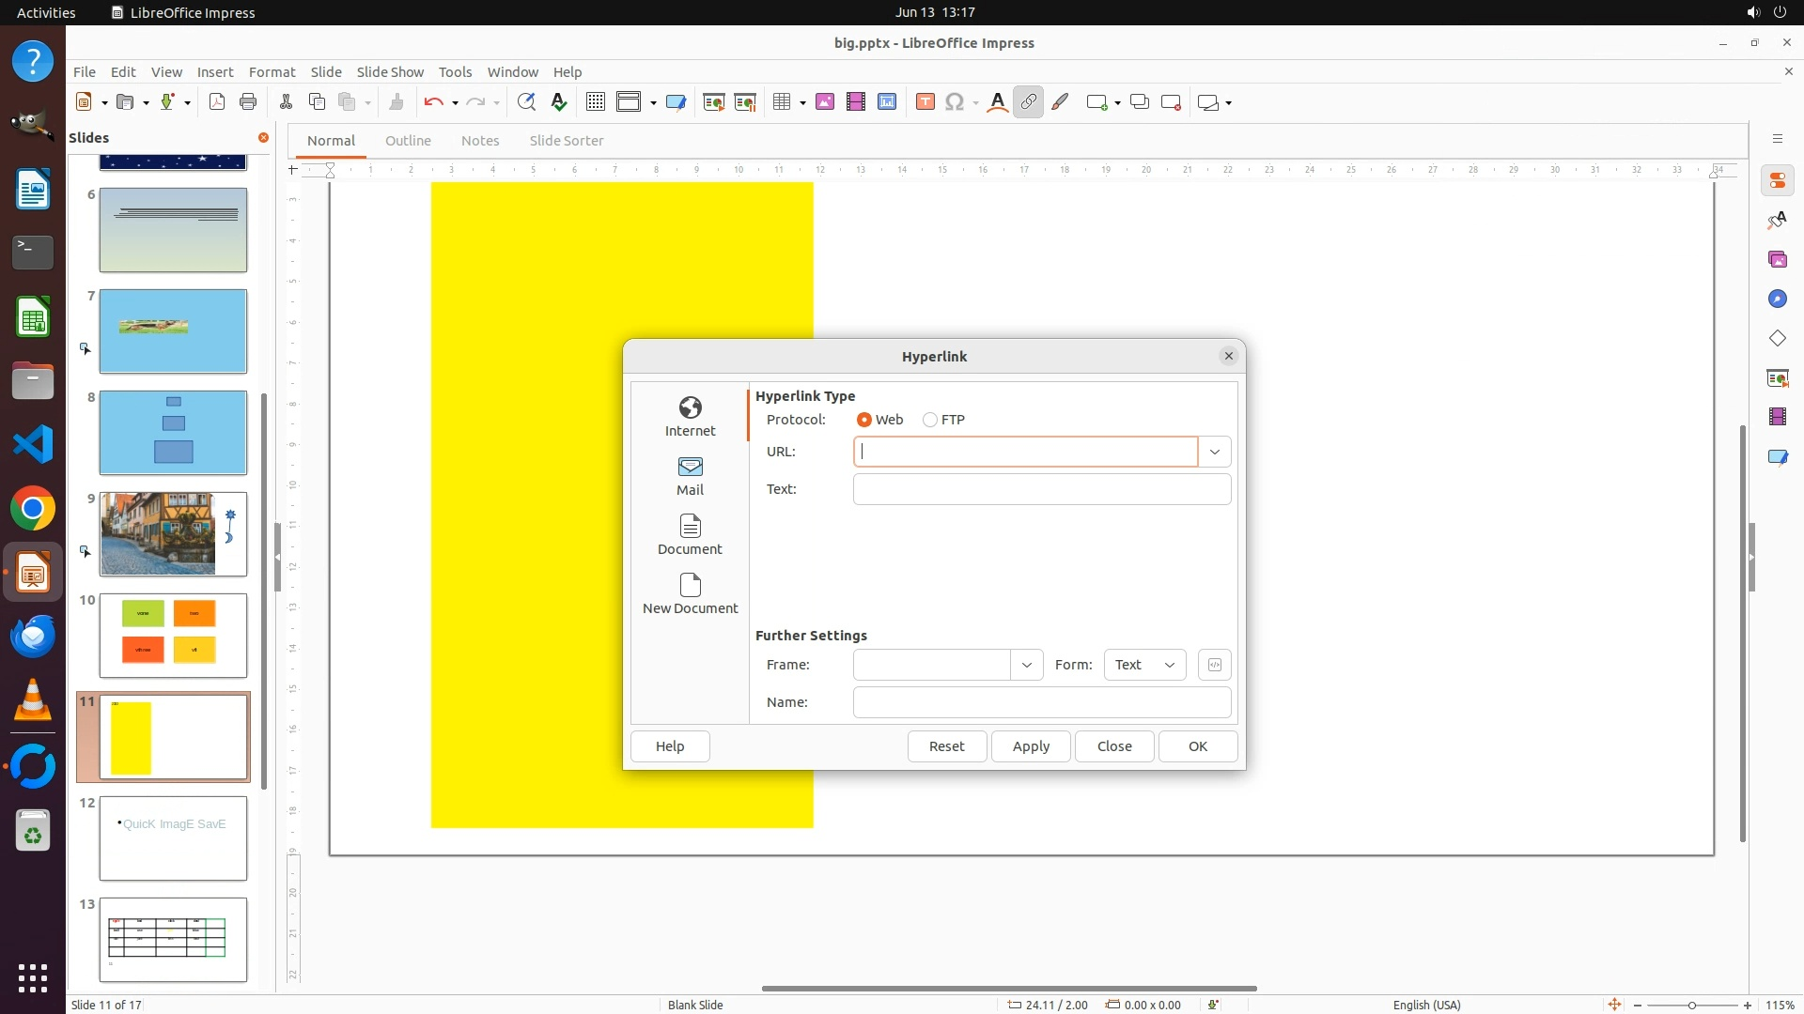Click the Reset button
This screenshot has width=1804, height=1014.
click(x=946, y=746)
